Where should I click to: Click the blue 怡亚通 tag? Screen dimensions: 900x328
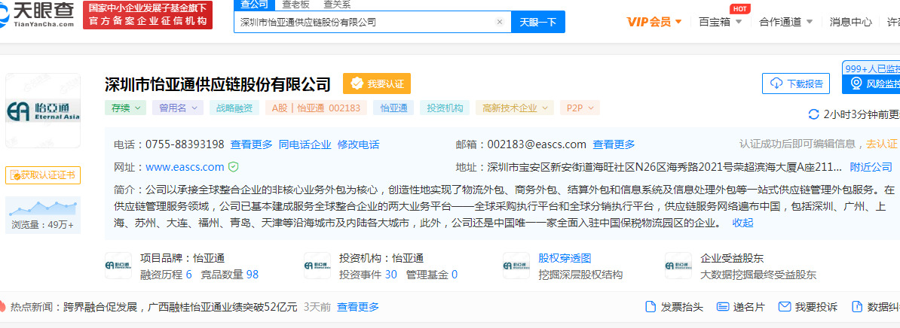point(393,108)
